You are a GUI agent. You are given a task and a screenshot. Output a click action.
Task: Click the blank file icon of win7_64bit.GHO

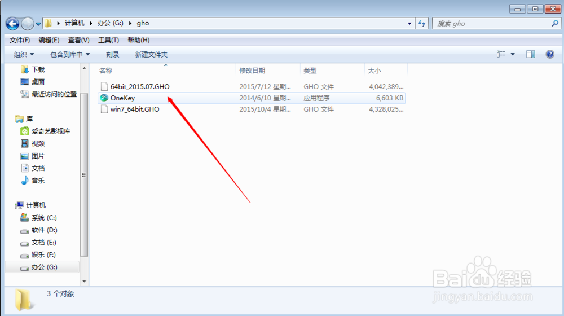pyautogui.click(x=104, y=109)
